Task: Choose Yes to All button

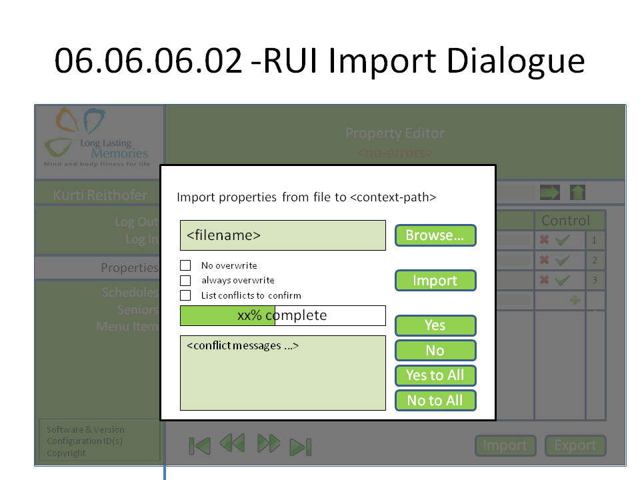Action: pyautogui.click(x=435, y=375)
